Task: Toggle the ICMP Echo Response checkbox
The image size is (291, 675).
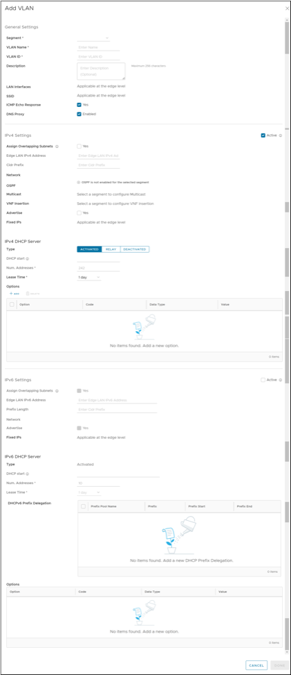Action: coord(79,105)
